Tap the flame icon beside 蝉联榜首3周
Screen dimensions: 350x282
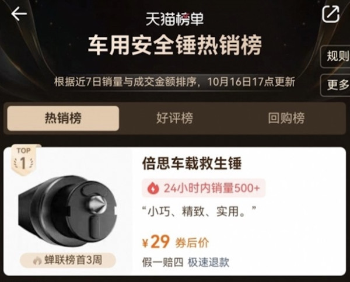tap(37, 260)
